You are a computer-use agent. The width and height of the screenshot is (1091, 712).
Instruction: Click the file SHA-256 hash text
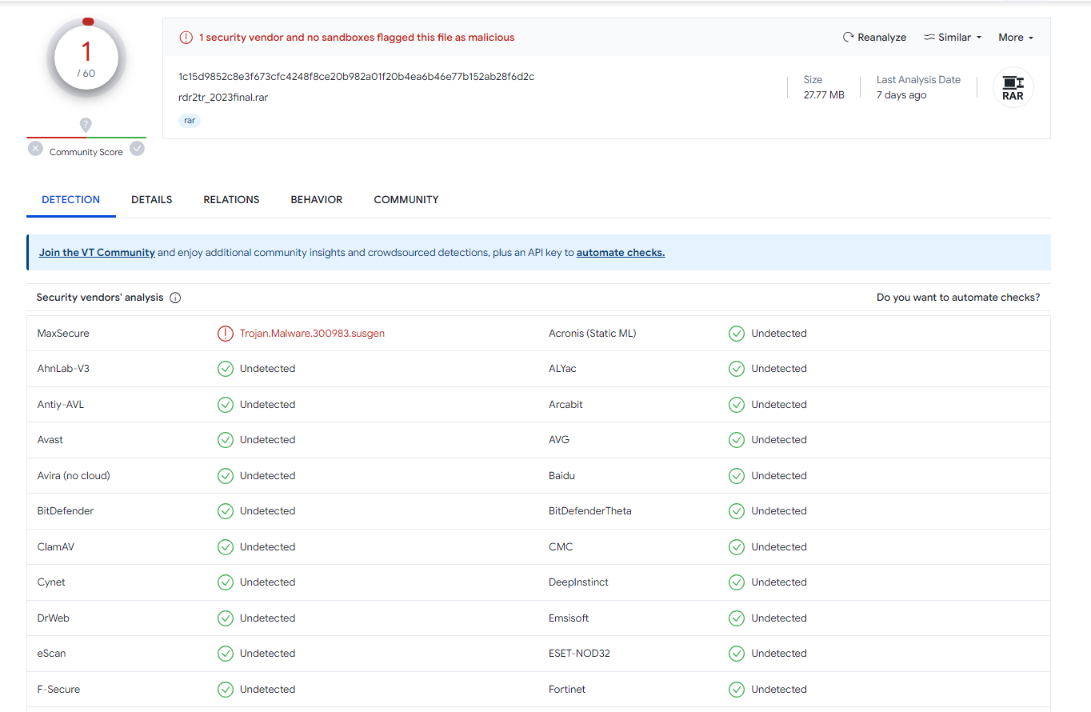pos(356,77)
